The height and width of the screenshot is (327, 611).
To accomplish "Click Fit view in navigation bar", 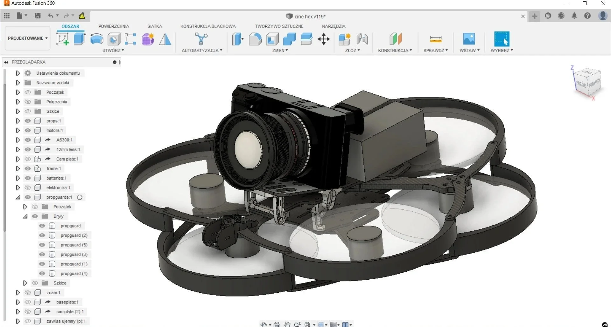I will click(307, 324).
